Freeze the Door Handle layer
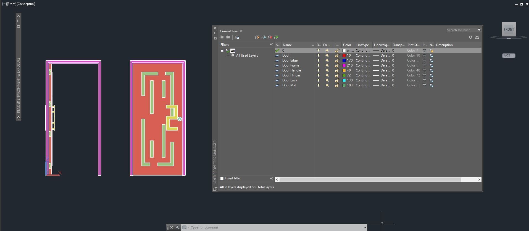The height and width of the screenshot is (231, 529). (x=327, y=70)
